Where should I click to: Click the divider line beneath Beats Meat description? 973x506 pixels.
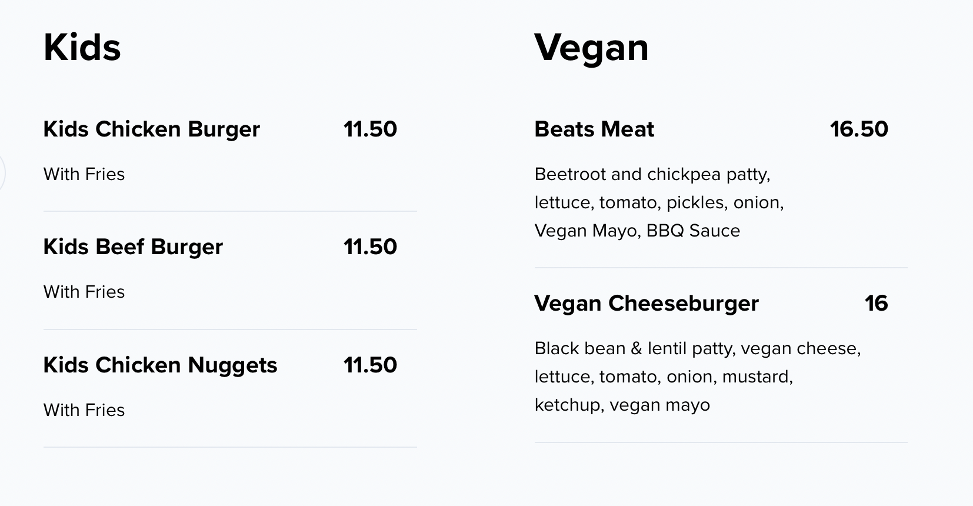pyautogui.click(x=721, y=268)
